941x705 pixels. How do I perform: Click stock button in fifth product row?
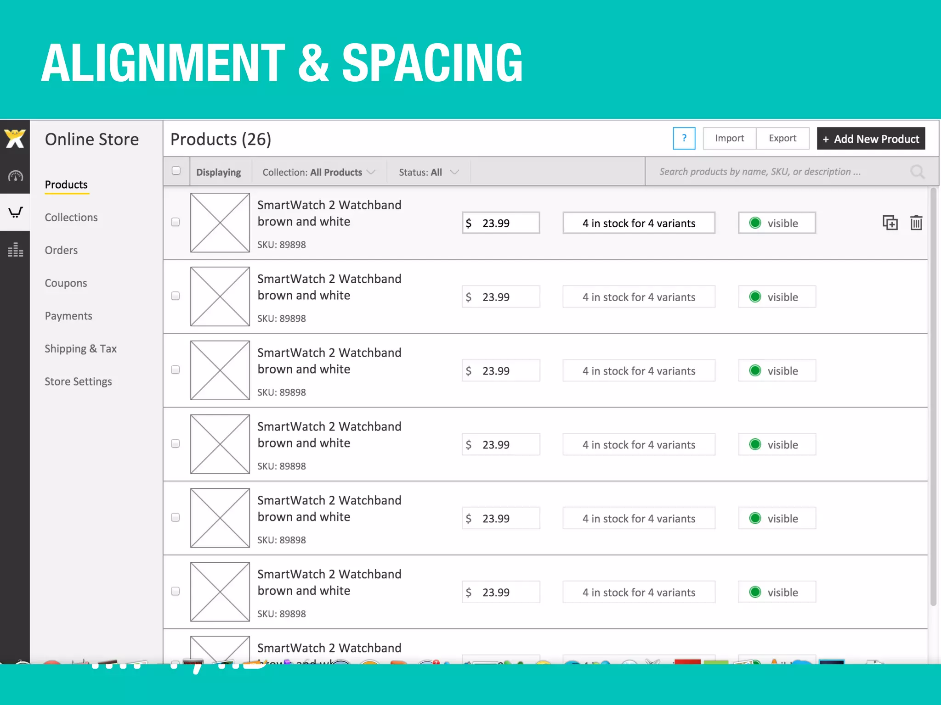(639, 518)
